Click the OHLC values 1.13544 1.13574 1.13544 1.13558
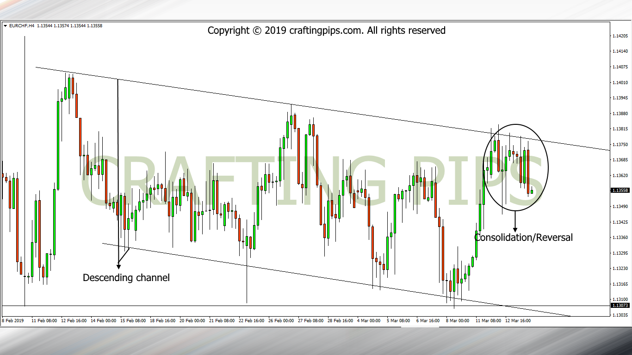The height and width of the screenshot is (355, 632). click(69, 26)
